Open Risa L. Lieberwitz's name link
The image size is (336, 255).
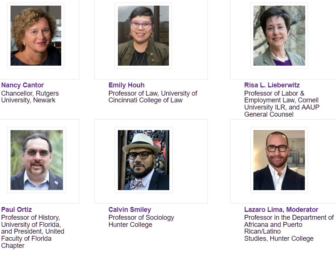point(272,85)
